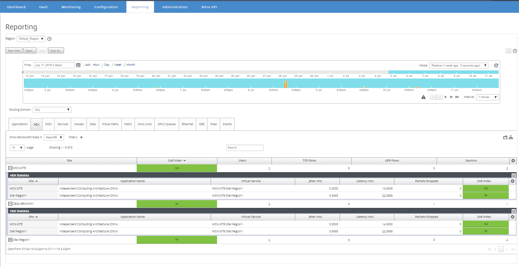Open the Dashboard tab
Image resolution: width=519 pixels, height=267 pixels.
16,7
